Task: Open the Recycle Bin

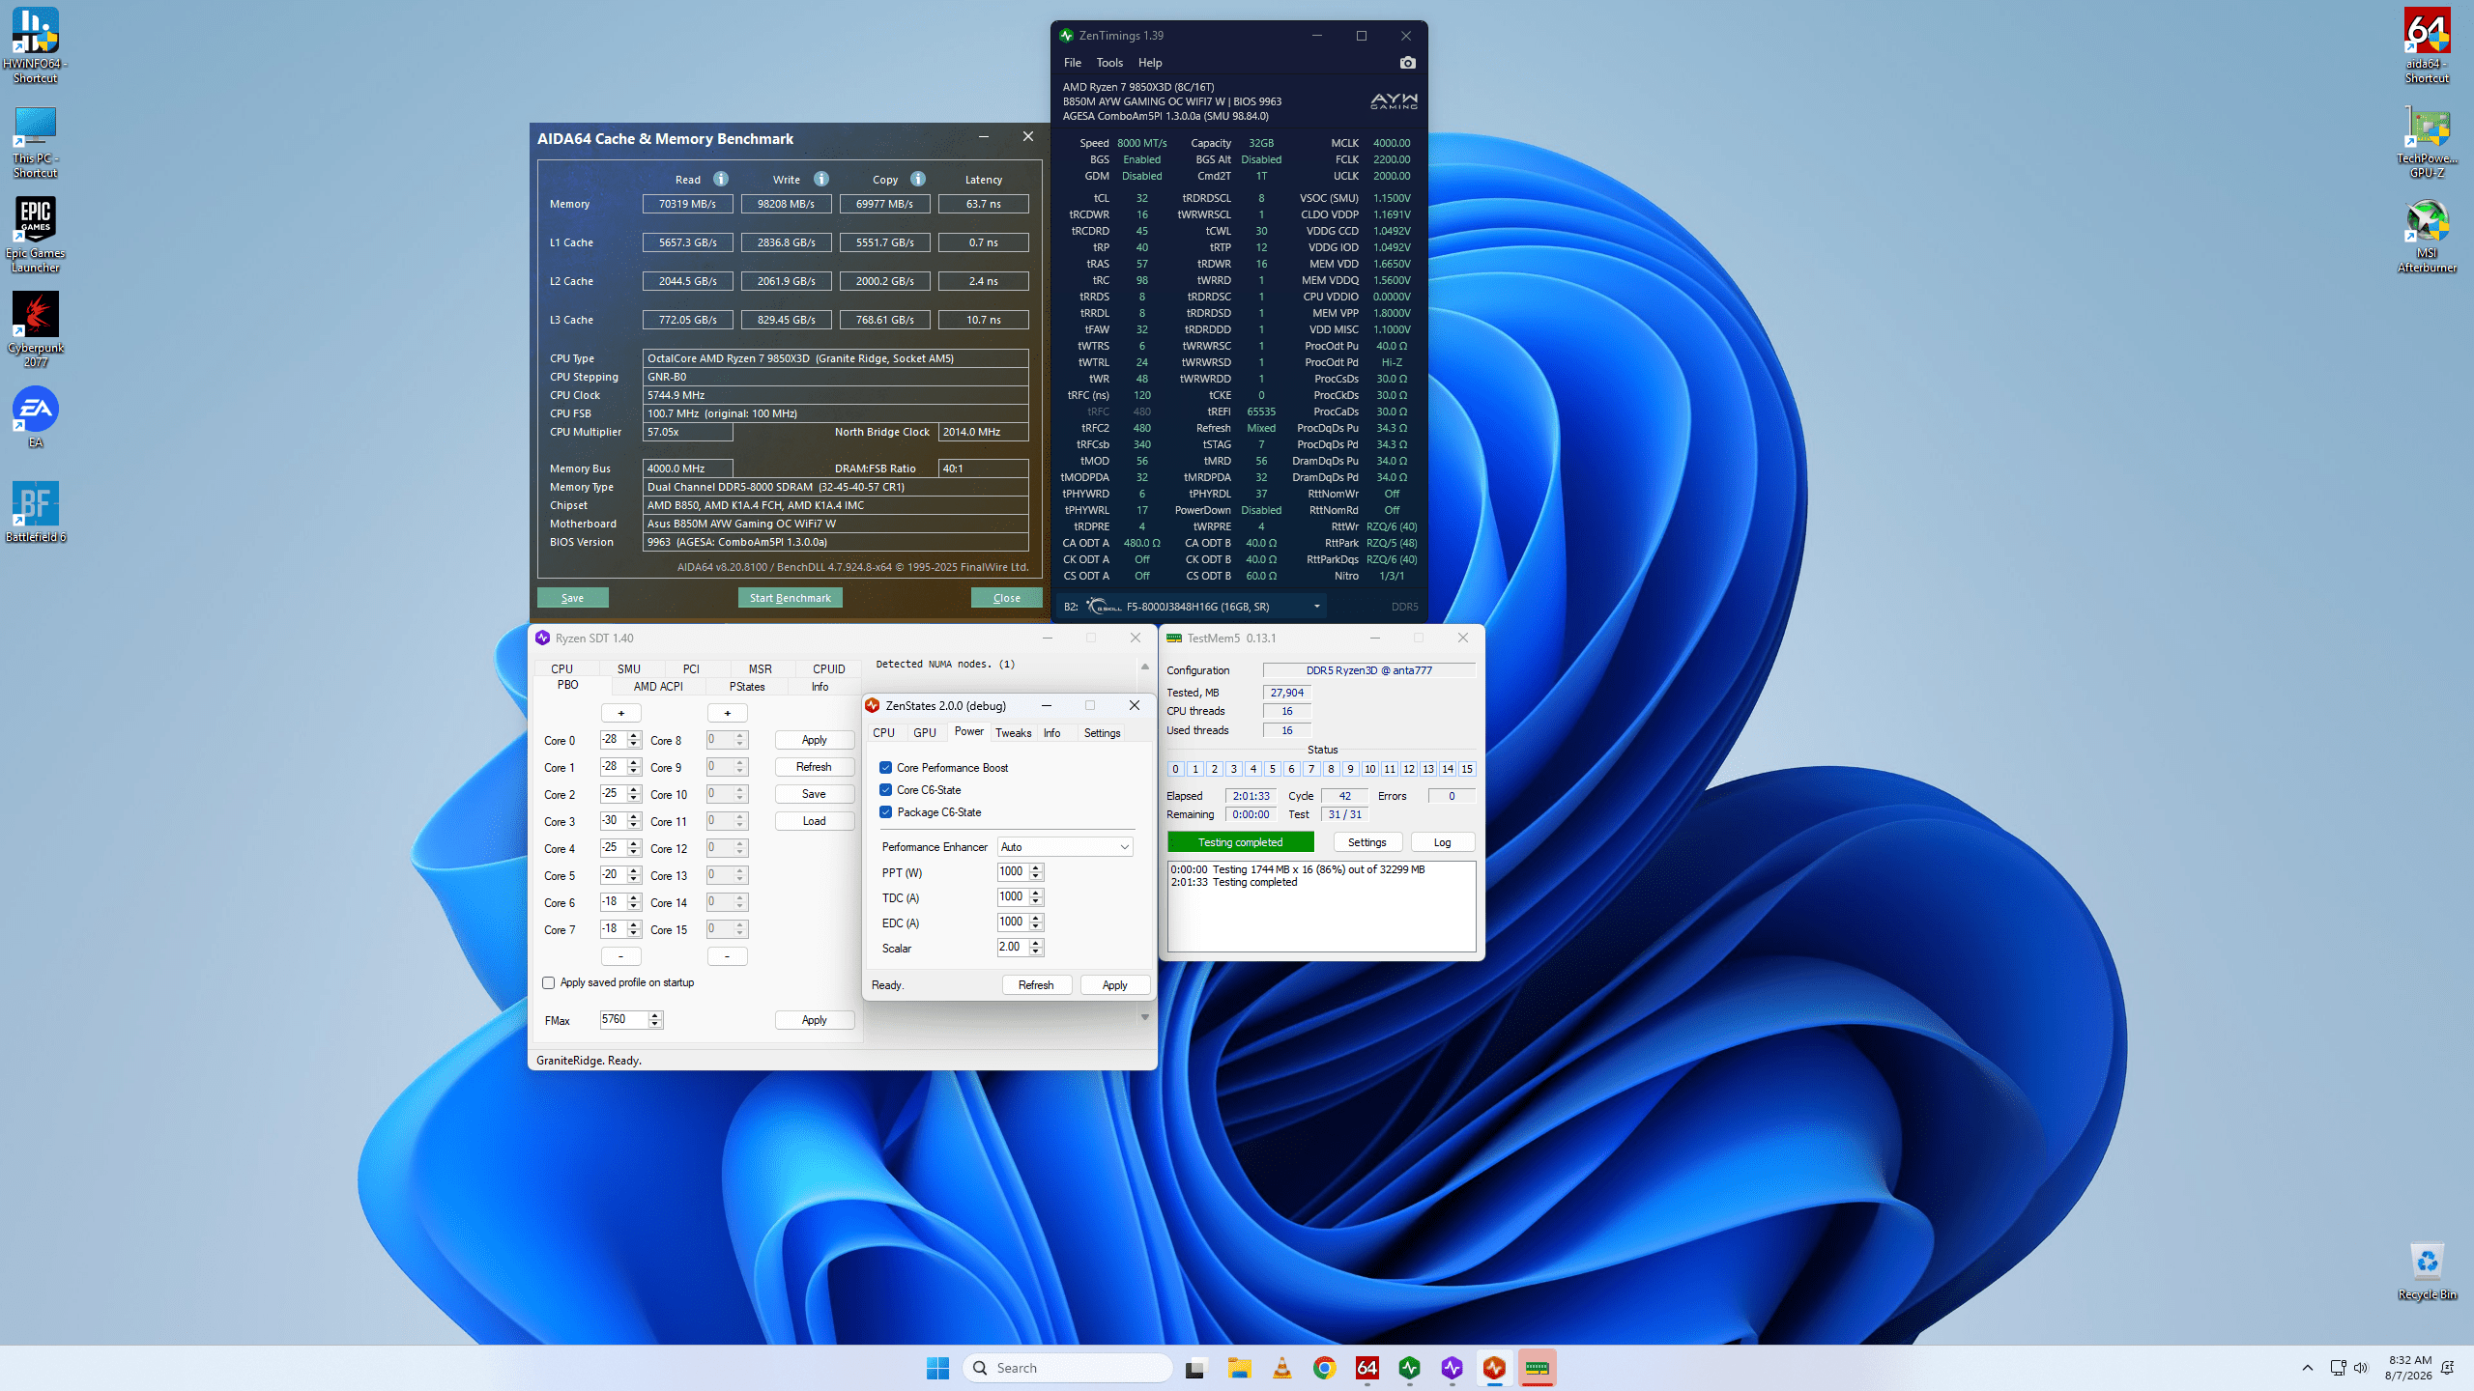Action: click(2427, 1270)
